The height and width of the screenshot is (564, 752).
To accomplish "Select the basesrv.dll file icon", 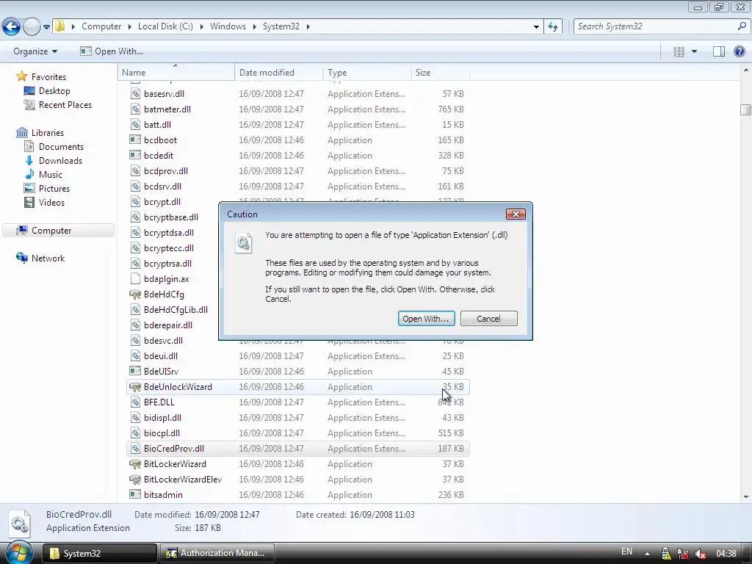I will pyautogui.click(x=135, y=93).
